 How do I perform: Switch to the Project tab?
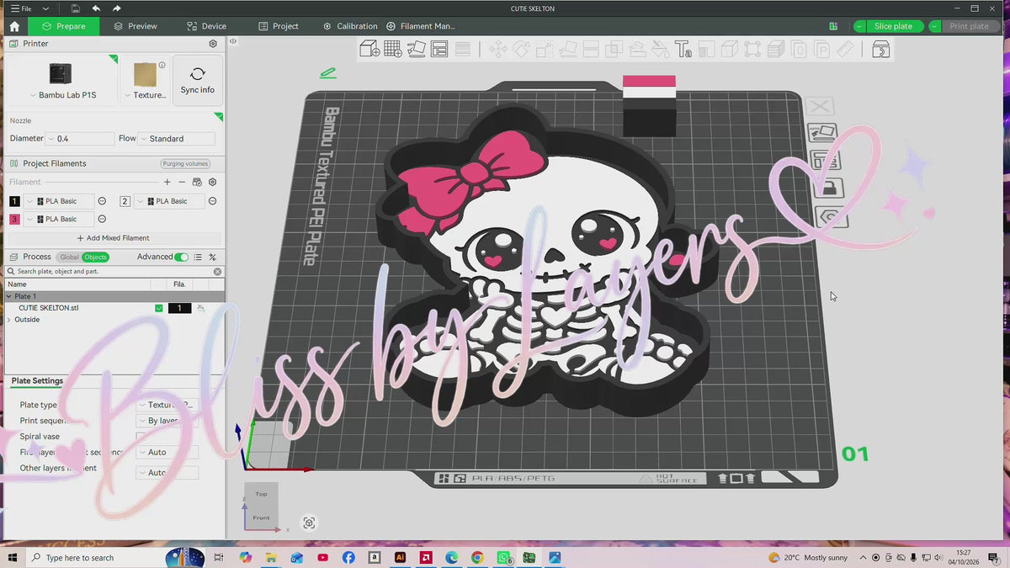[x=279, y=26]
